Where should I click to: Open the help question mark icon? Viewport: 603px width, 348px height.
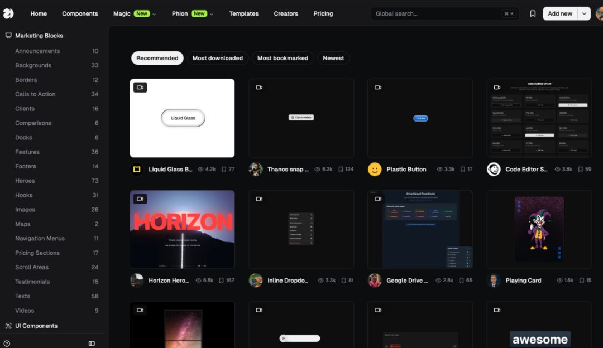click(x=7, y=344)
